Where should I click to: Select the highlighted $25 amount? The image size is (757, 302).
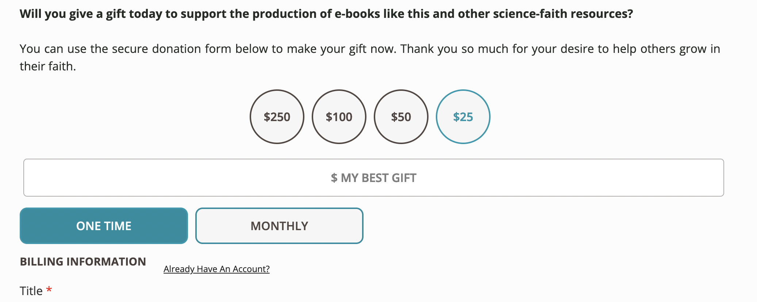pyautogui.click(x=463, y=117)
